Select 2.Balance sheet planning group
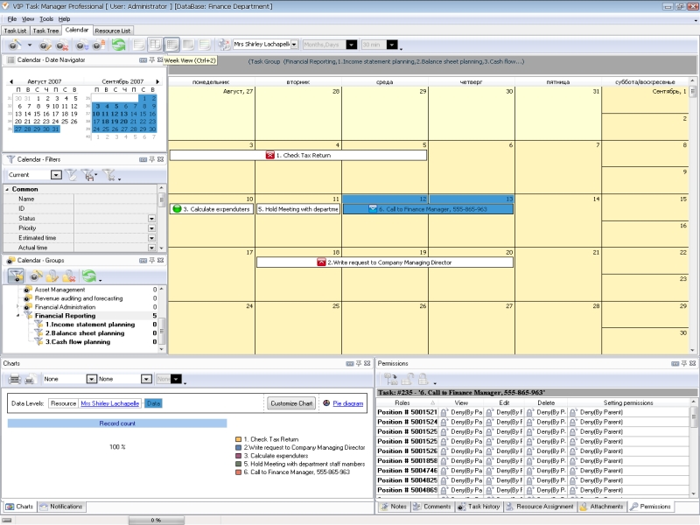The height and width of the screenshot is (525, 700). click(85, 333)
